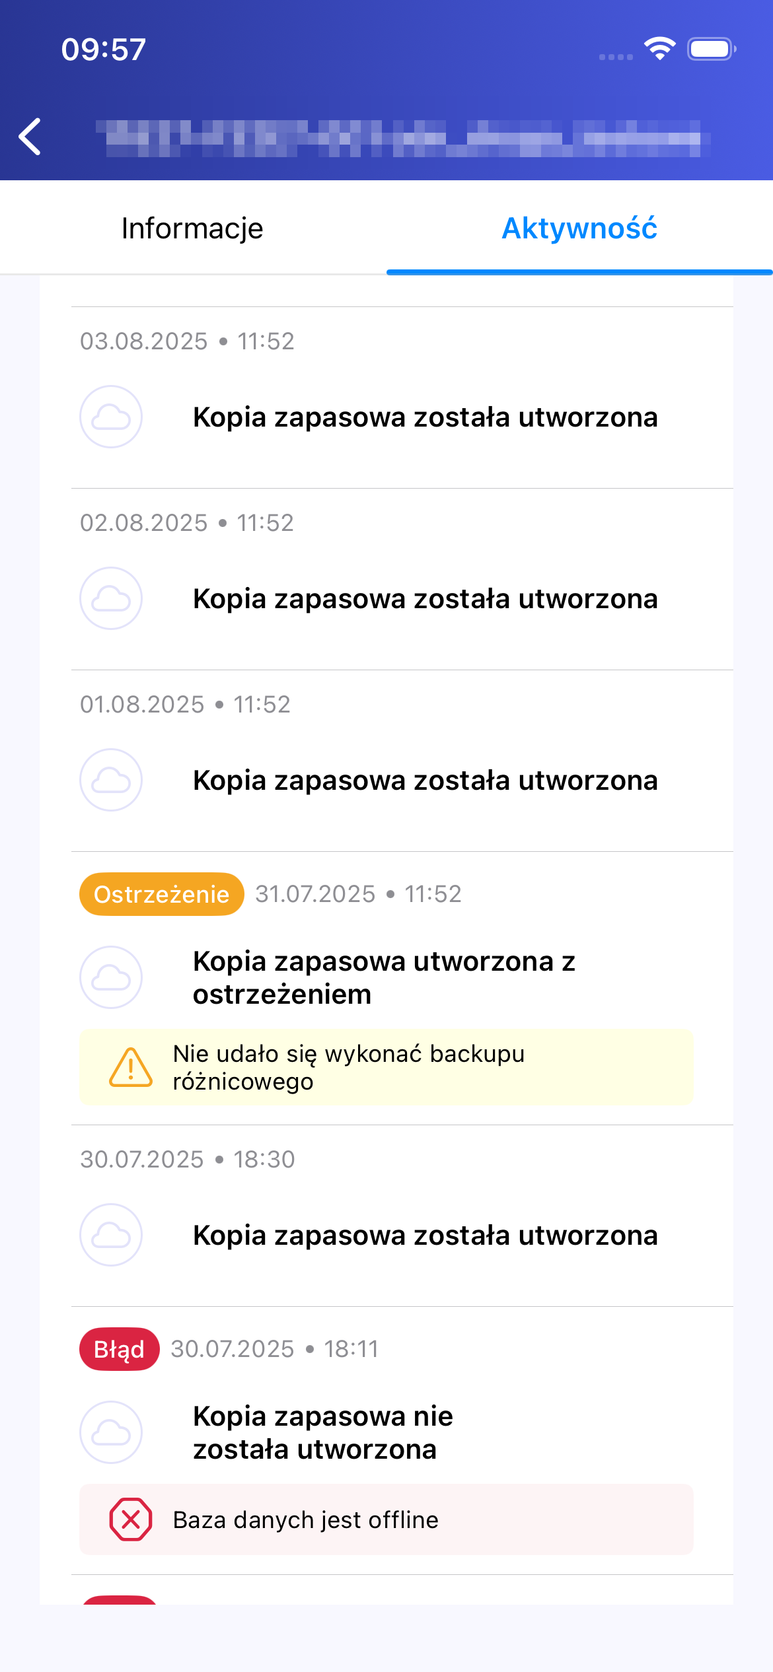773x1672 pixels.
Task: Tap the back arrow in header
Action: [x=30, y=137]
